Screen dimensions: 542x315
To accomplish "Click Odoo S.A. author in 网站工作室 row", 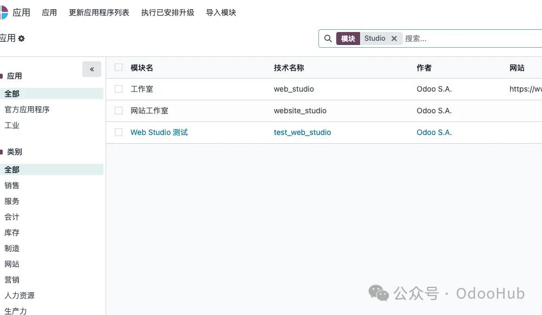I will point(434,111).
